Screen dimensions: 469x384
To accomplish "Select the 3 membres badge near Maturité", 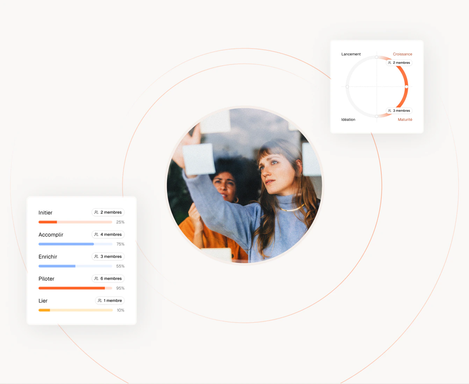I will point(399,111).
